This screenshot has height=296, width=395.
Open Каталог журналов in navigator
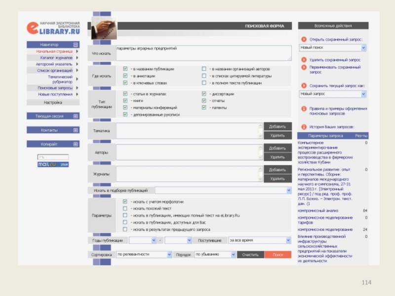(x=56, y=58)
